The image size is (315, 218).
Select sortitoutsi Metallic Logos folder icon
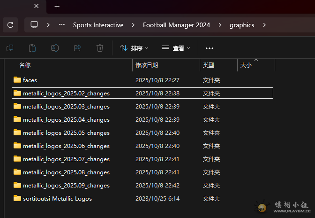coord(17,198)
